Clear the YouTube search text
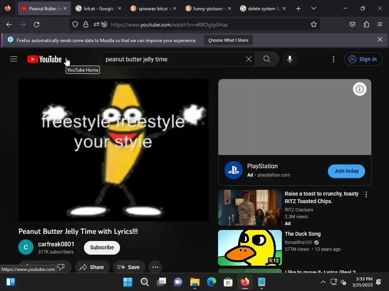The image size is (389, 291). click(248, 59)
